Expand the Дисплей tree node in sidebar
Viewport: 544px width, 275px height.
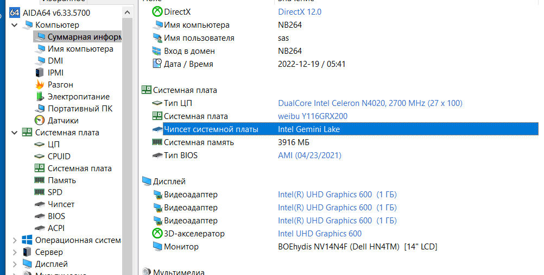pyautogui.click(x=15, y=264)
